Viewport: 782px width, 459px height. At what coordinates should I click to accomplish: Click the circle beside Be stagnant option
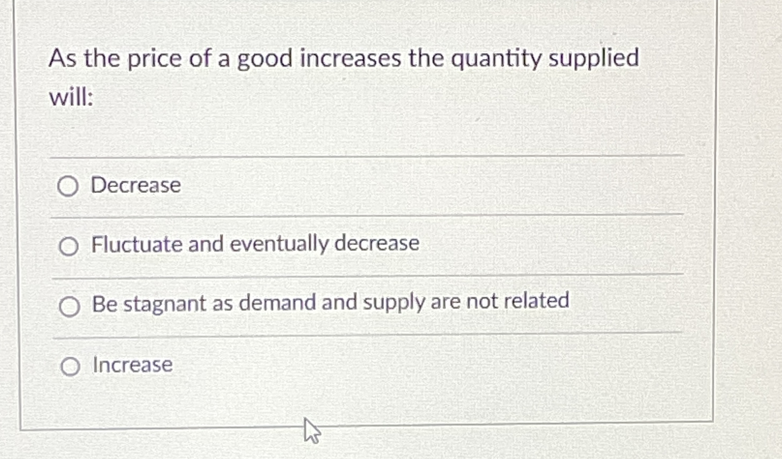pyautogui.click(x=68, y=306)
